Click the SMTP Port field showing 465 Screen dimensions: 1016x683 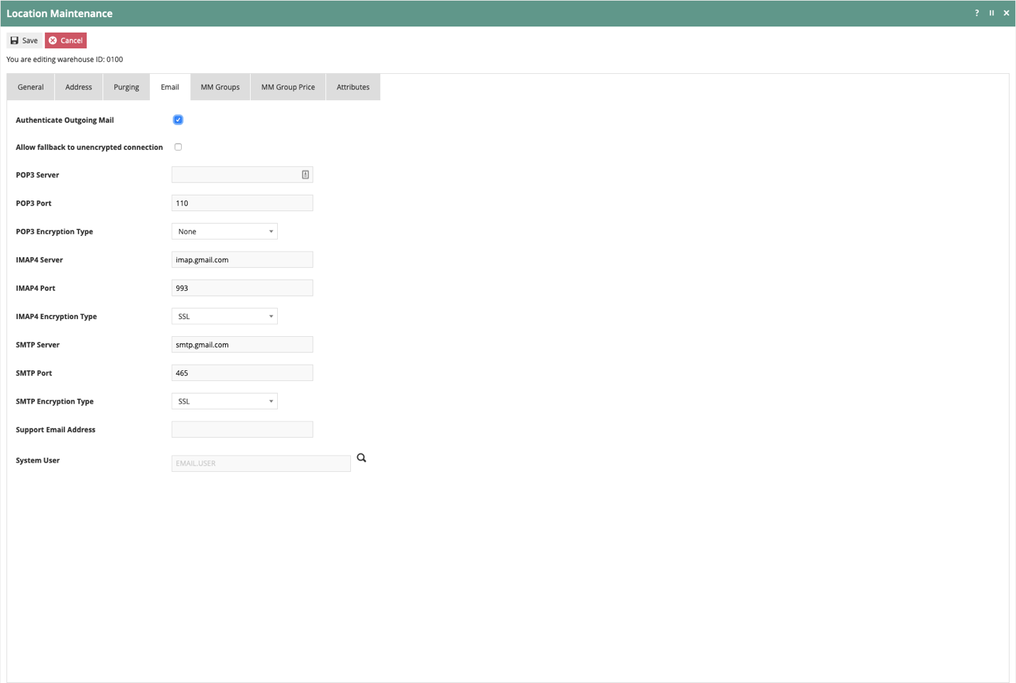(x=242, y=373)
